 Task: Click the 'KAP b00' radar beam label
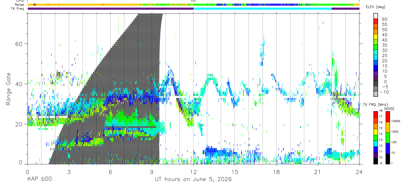click(39, 179)
